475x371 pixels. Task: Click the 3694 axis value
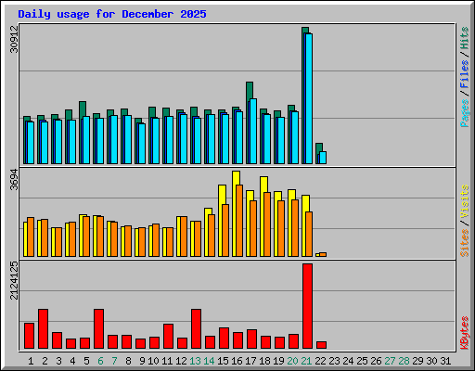[x=14, y=179]
